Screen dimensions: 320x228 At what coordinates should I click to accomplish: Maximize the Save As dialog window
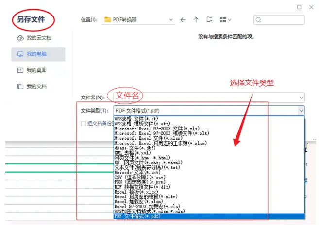[x=299, y=7]
